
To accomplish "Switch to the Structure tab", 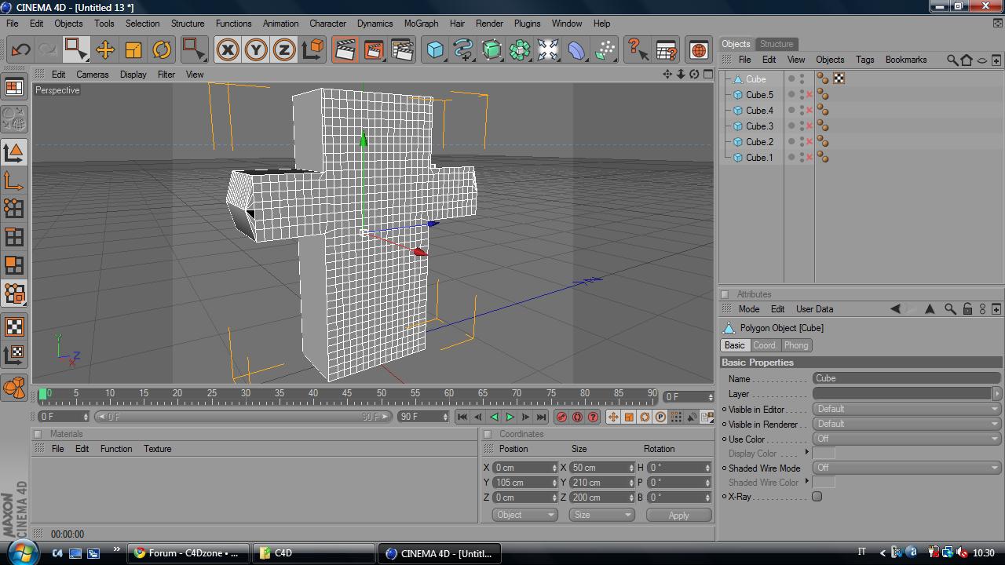I will point(776,44).
